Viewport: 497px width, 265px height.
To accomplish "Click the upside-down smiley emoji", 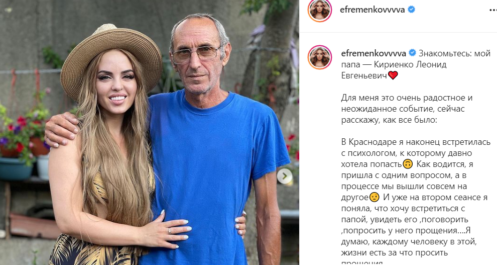I will point(408,164).
